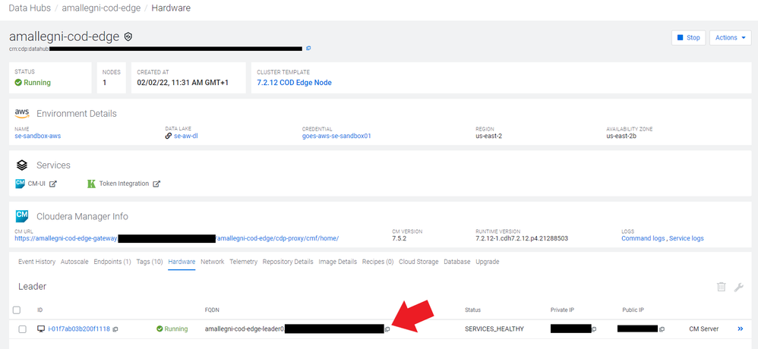Image resolution: width=758 pixels, height=349 pixels.
Task: Open the Tags (10) tab
Action: [150, 262]
